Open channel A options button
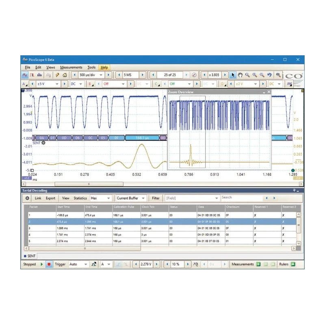 click(x=25, y=84)
